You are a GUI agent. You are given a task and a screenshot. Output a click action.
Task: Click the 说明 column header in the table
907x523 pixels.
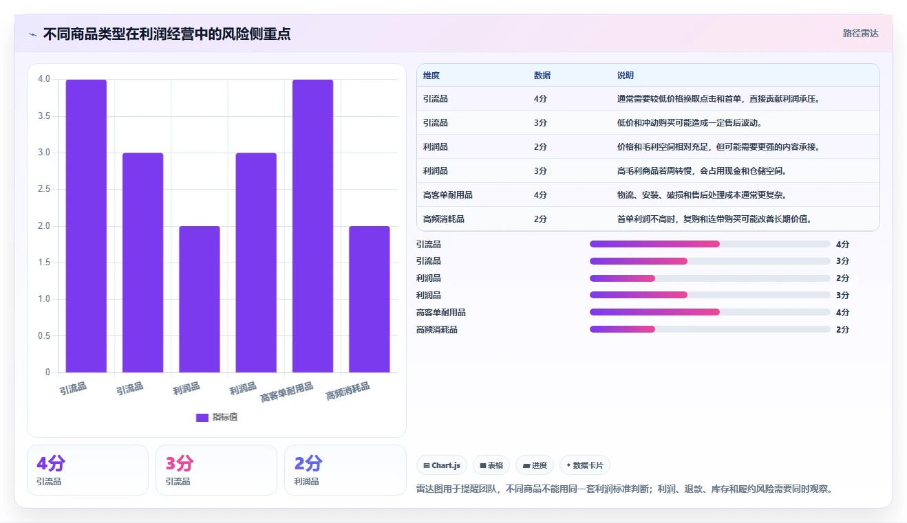click(626, 76)
